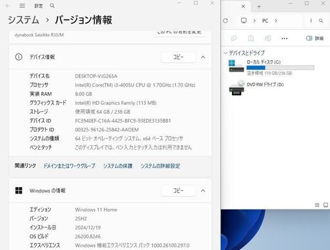Expand the chevron before PC in address bar

point(255,21)
